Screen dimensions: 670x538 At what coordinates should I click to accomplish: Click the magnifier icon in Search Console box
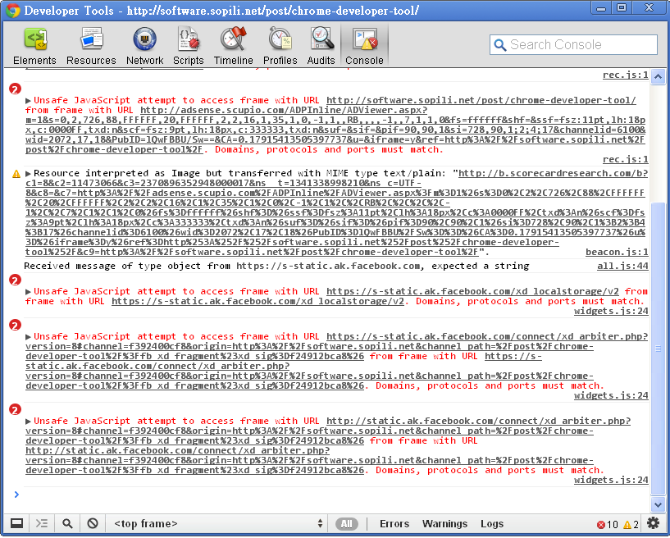[499, 45]
